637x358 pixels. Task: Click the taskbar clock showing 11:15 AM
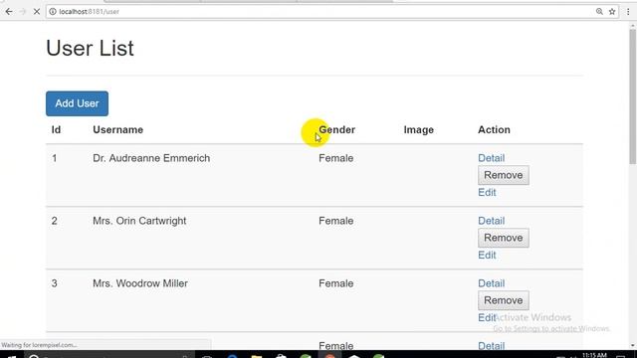click(594, 355)
